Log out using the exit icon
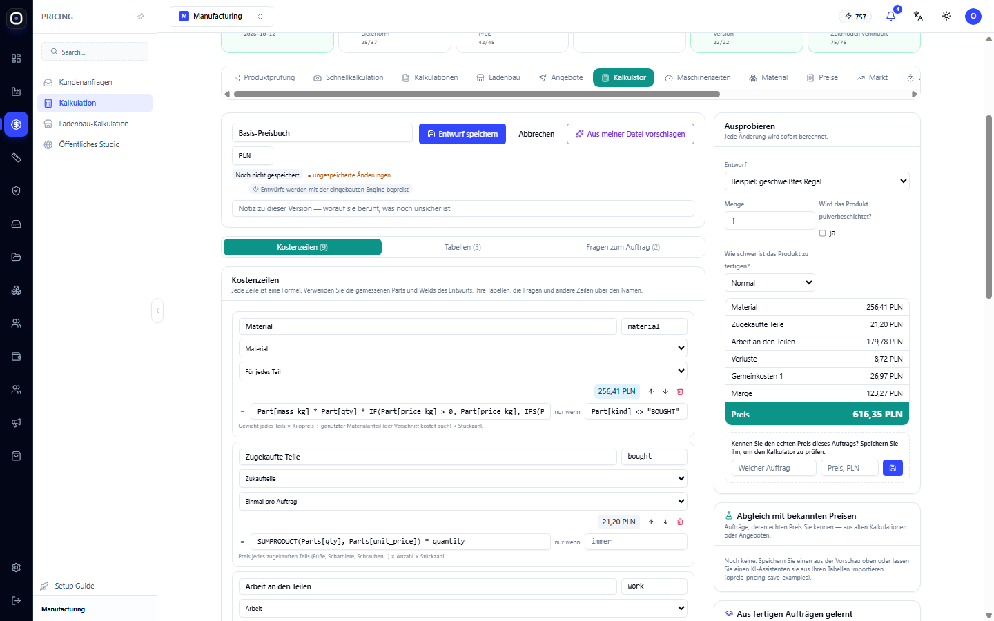Screen dimensions: 994x621 [17, 601]
